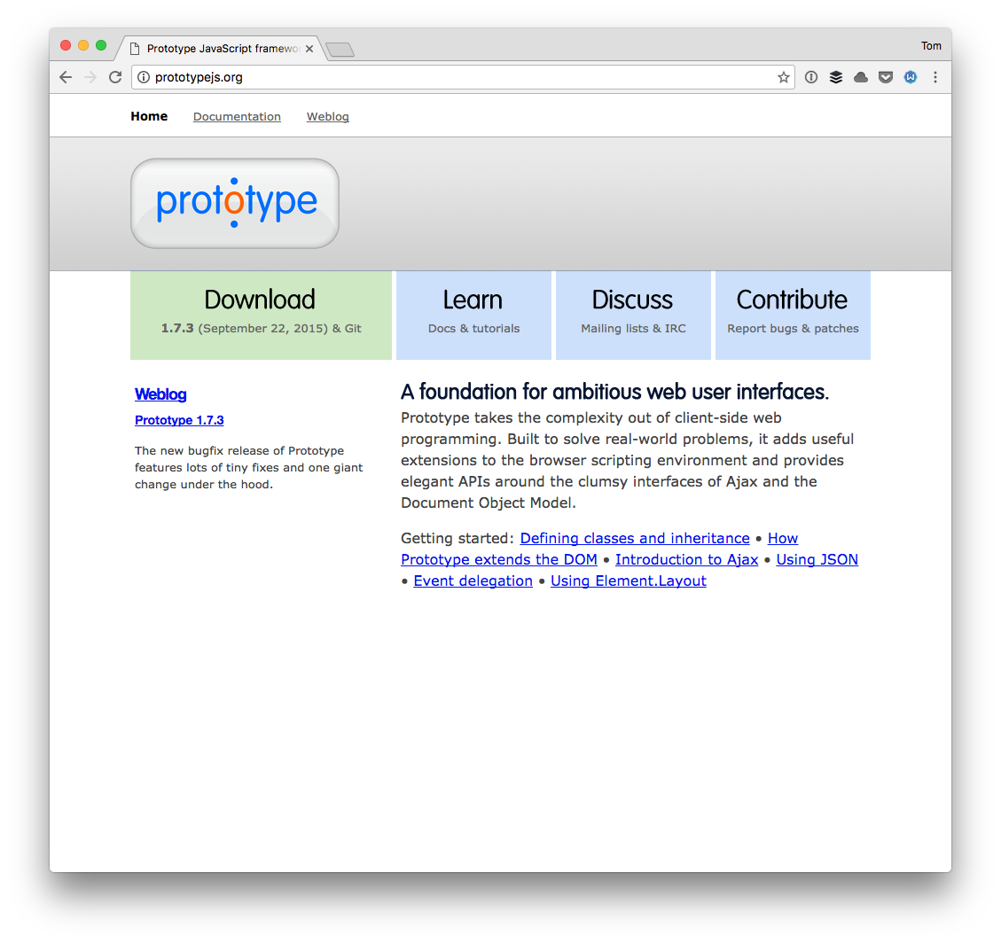This screenshot has height=943, width=1001.
Task: Open a new browser tab
Action: pos(340,50)
